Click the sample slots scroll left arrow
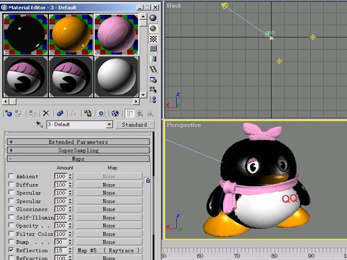The image size is (347, 260). pos(6,101)
